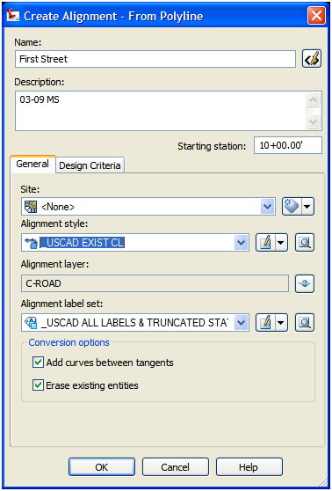332x491 pixels.
Task: Switch to the Design Criteria tab
Action: click(x=90, y=165)
